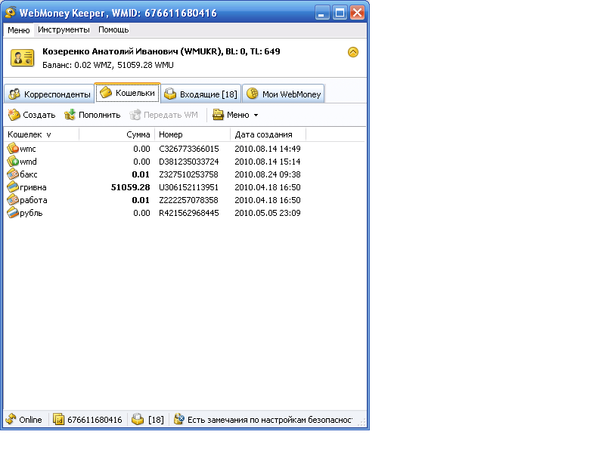
Task: Open the Помощь menu
Action: coord(113,30)
